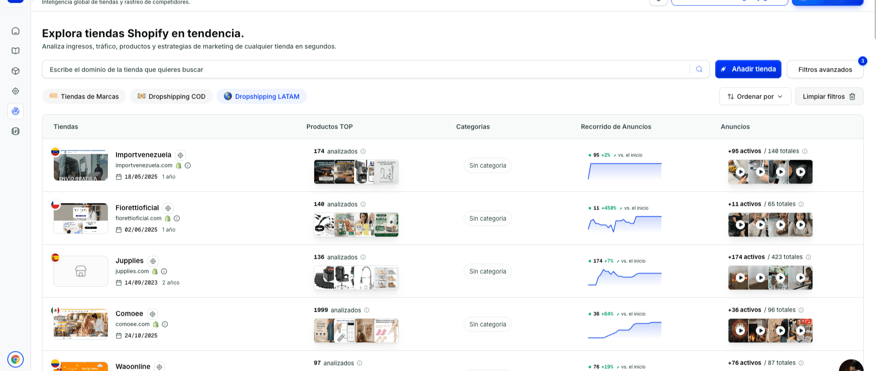The width and height of the screenshot is (876, 371).
Task: Click info icon beside 65 totales
Action: click(801, 204)
